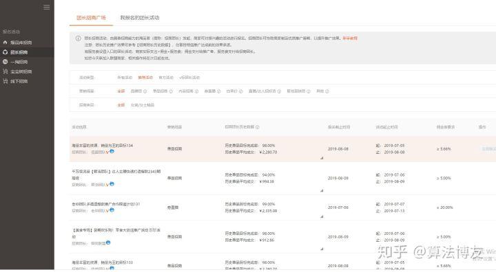Select 内容招商 marketing scene filter
This screenshot has height=272, width=496.
click(x=186, y=91)
